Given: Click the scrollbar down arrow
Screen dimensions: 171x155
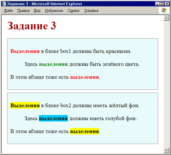Looking at the screenshot, I should [167, 150].
